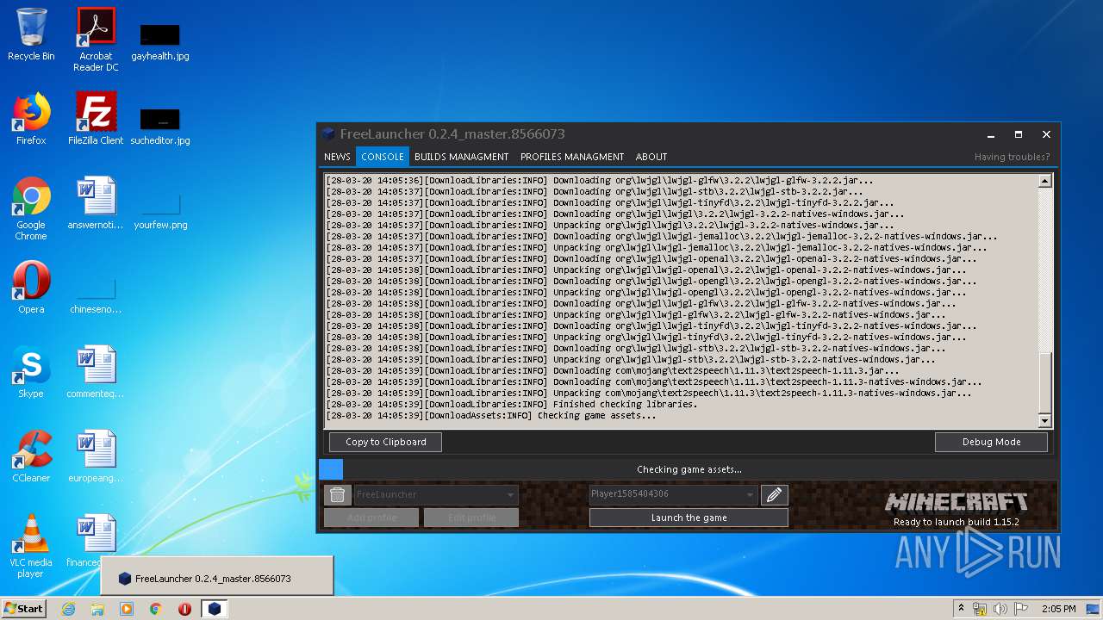This screenshot has width=1103, height=620.
Task: Expand the FreeLauncher profile dropdown
Action: coord(511,494)
